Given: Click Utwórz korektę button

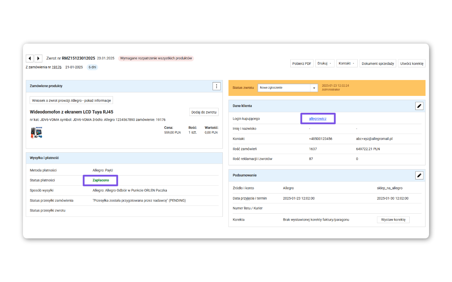Looking at the screenshot, I should [411, 63].
